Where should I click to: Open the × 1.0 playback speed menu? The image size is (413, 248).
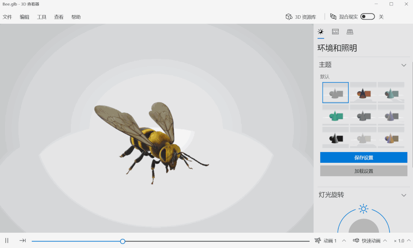[x=402, y=241]
